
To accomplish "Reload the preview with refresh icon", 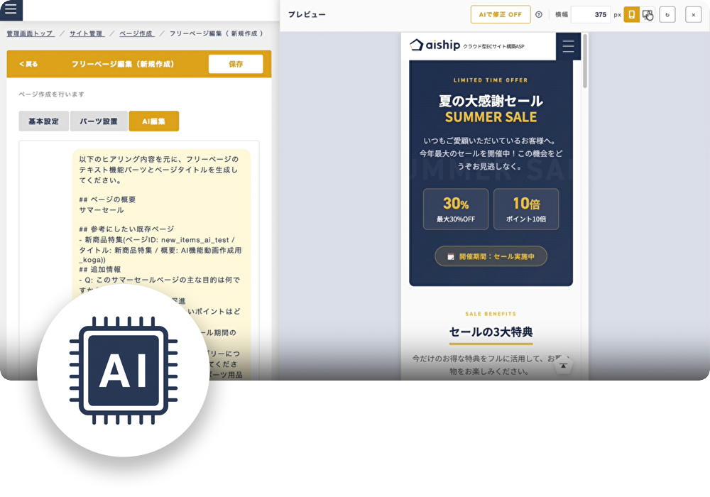I will (667, 14).
